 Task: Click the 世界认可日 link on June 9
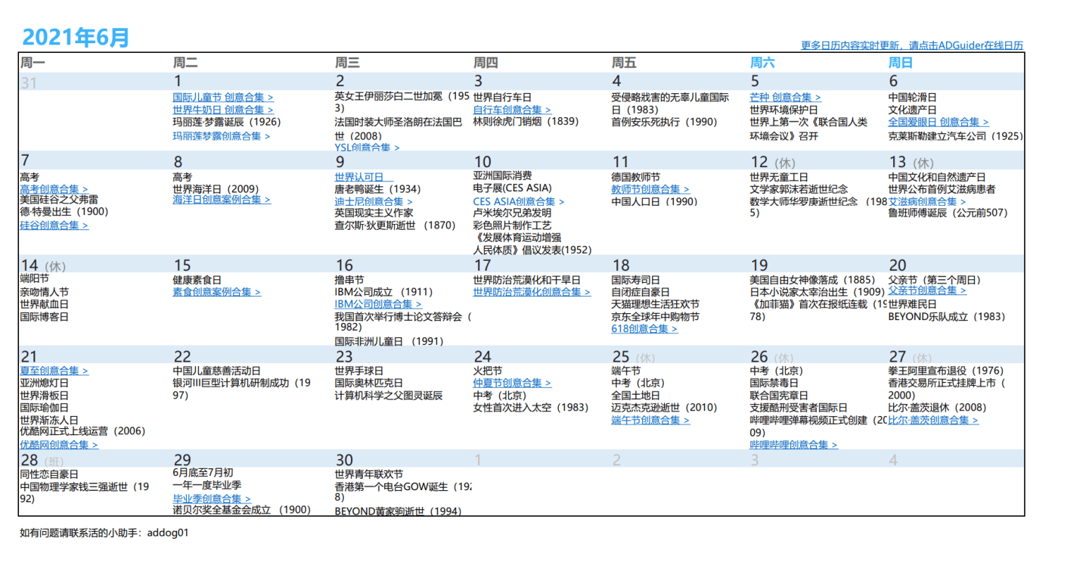tap(361, 176)
